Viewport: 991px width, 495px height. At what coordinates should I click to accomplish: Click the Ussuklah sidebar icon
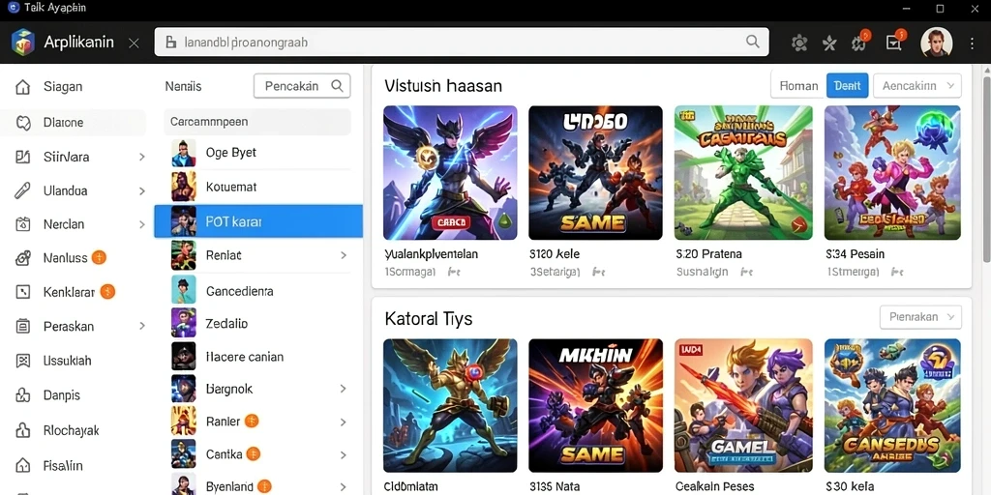click(x=23, y=361)
